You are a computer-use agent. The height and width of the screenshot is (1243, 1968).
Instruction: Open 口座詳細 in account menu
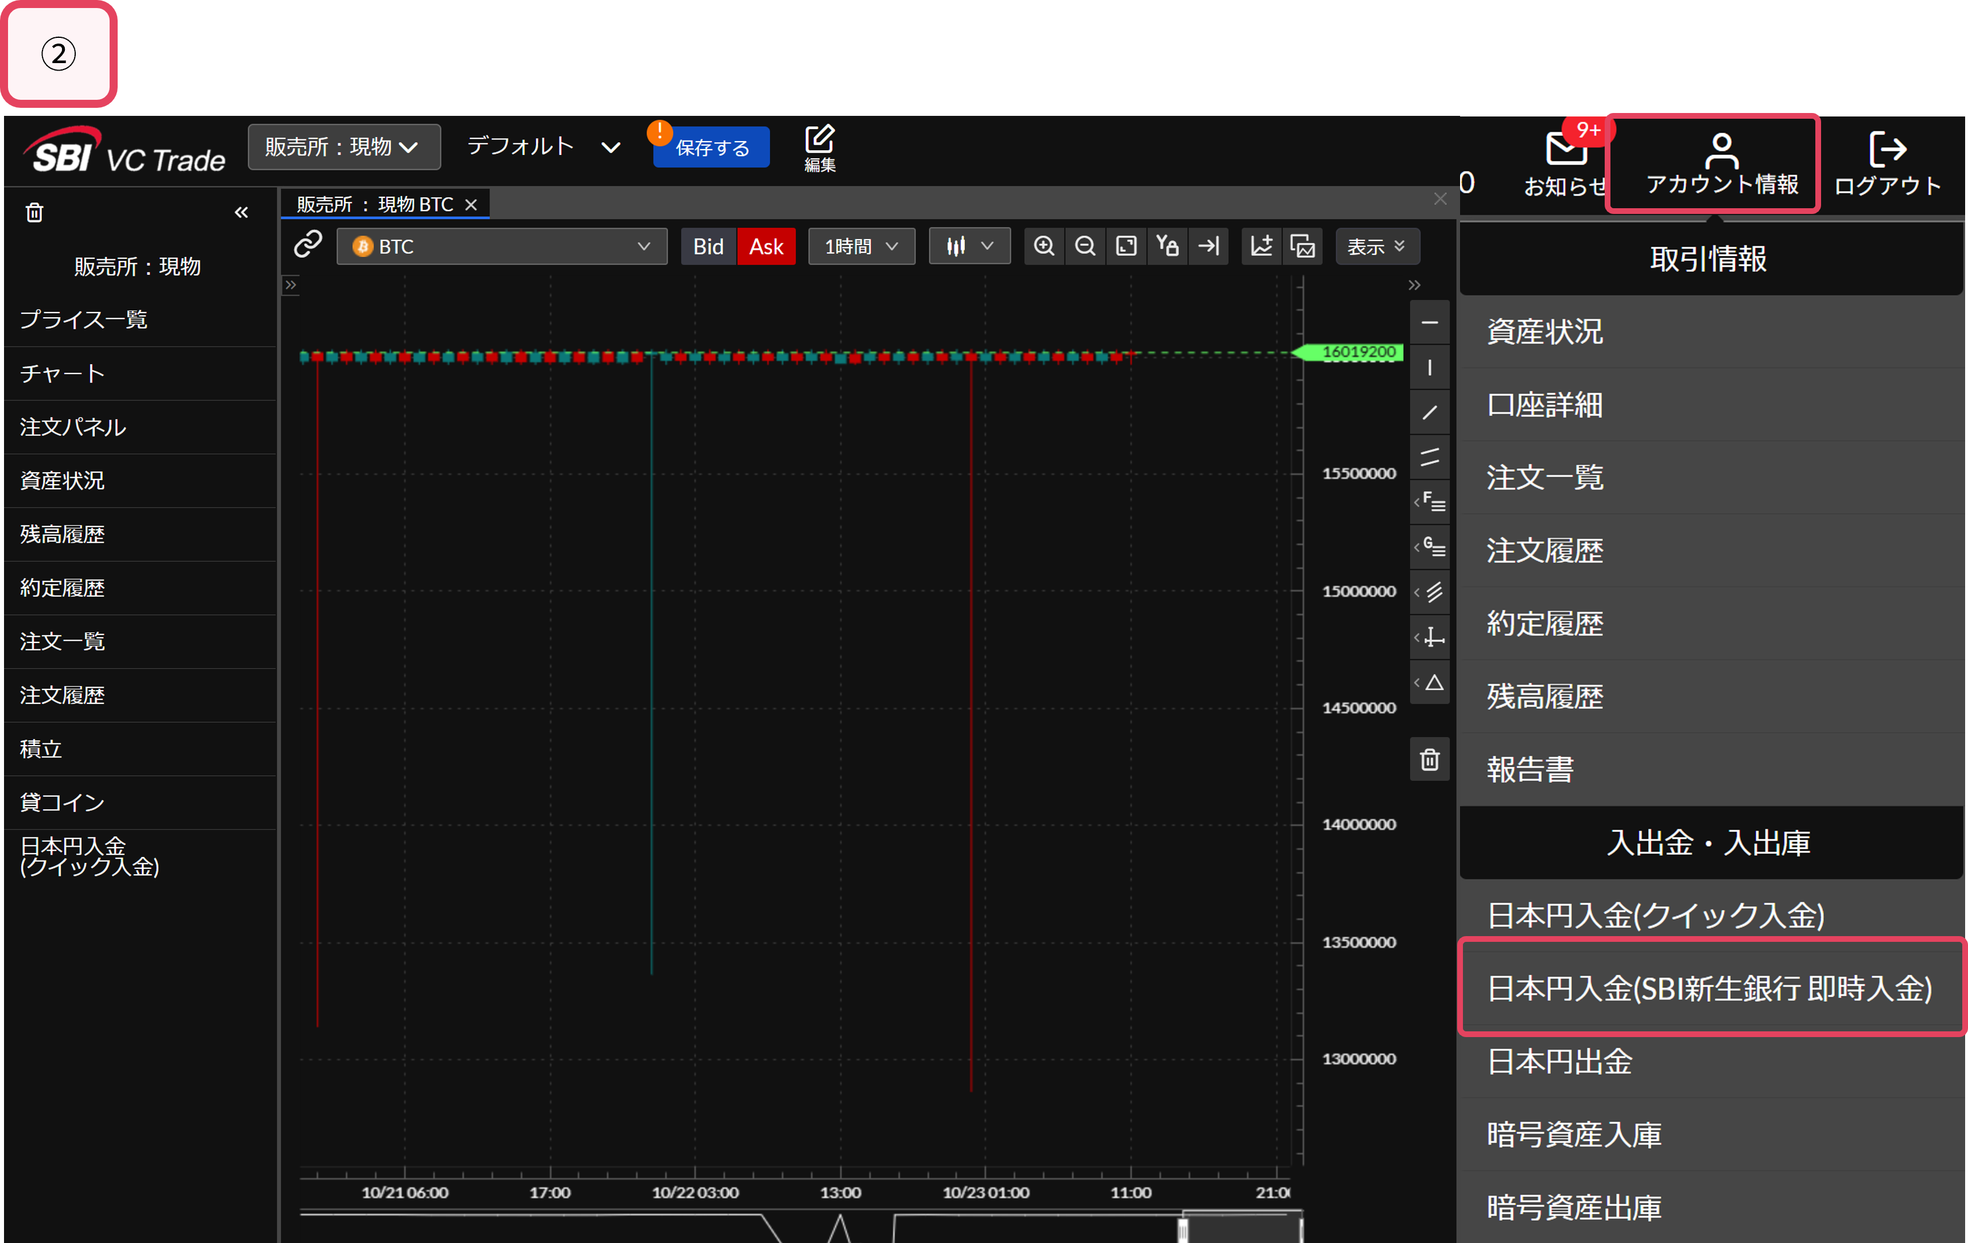click(1711, 405)
